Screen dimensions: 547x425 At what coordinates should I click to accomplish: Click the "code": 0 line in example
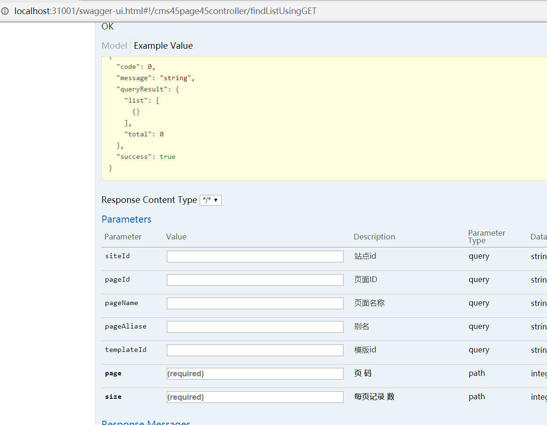pyautogui.click(x=136, y=67)
